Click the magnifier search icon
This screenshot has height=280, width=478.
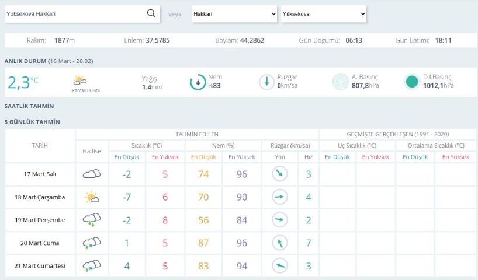pos(151,14)
